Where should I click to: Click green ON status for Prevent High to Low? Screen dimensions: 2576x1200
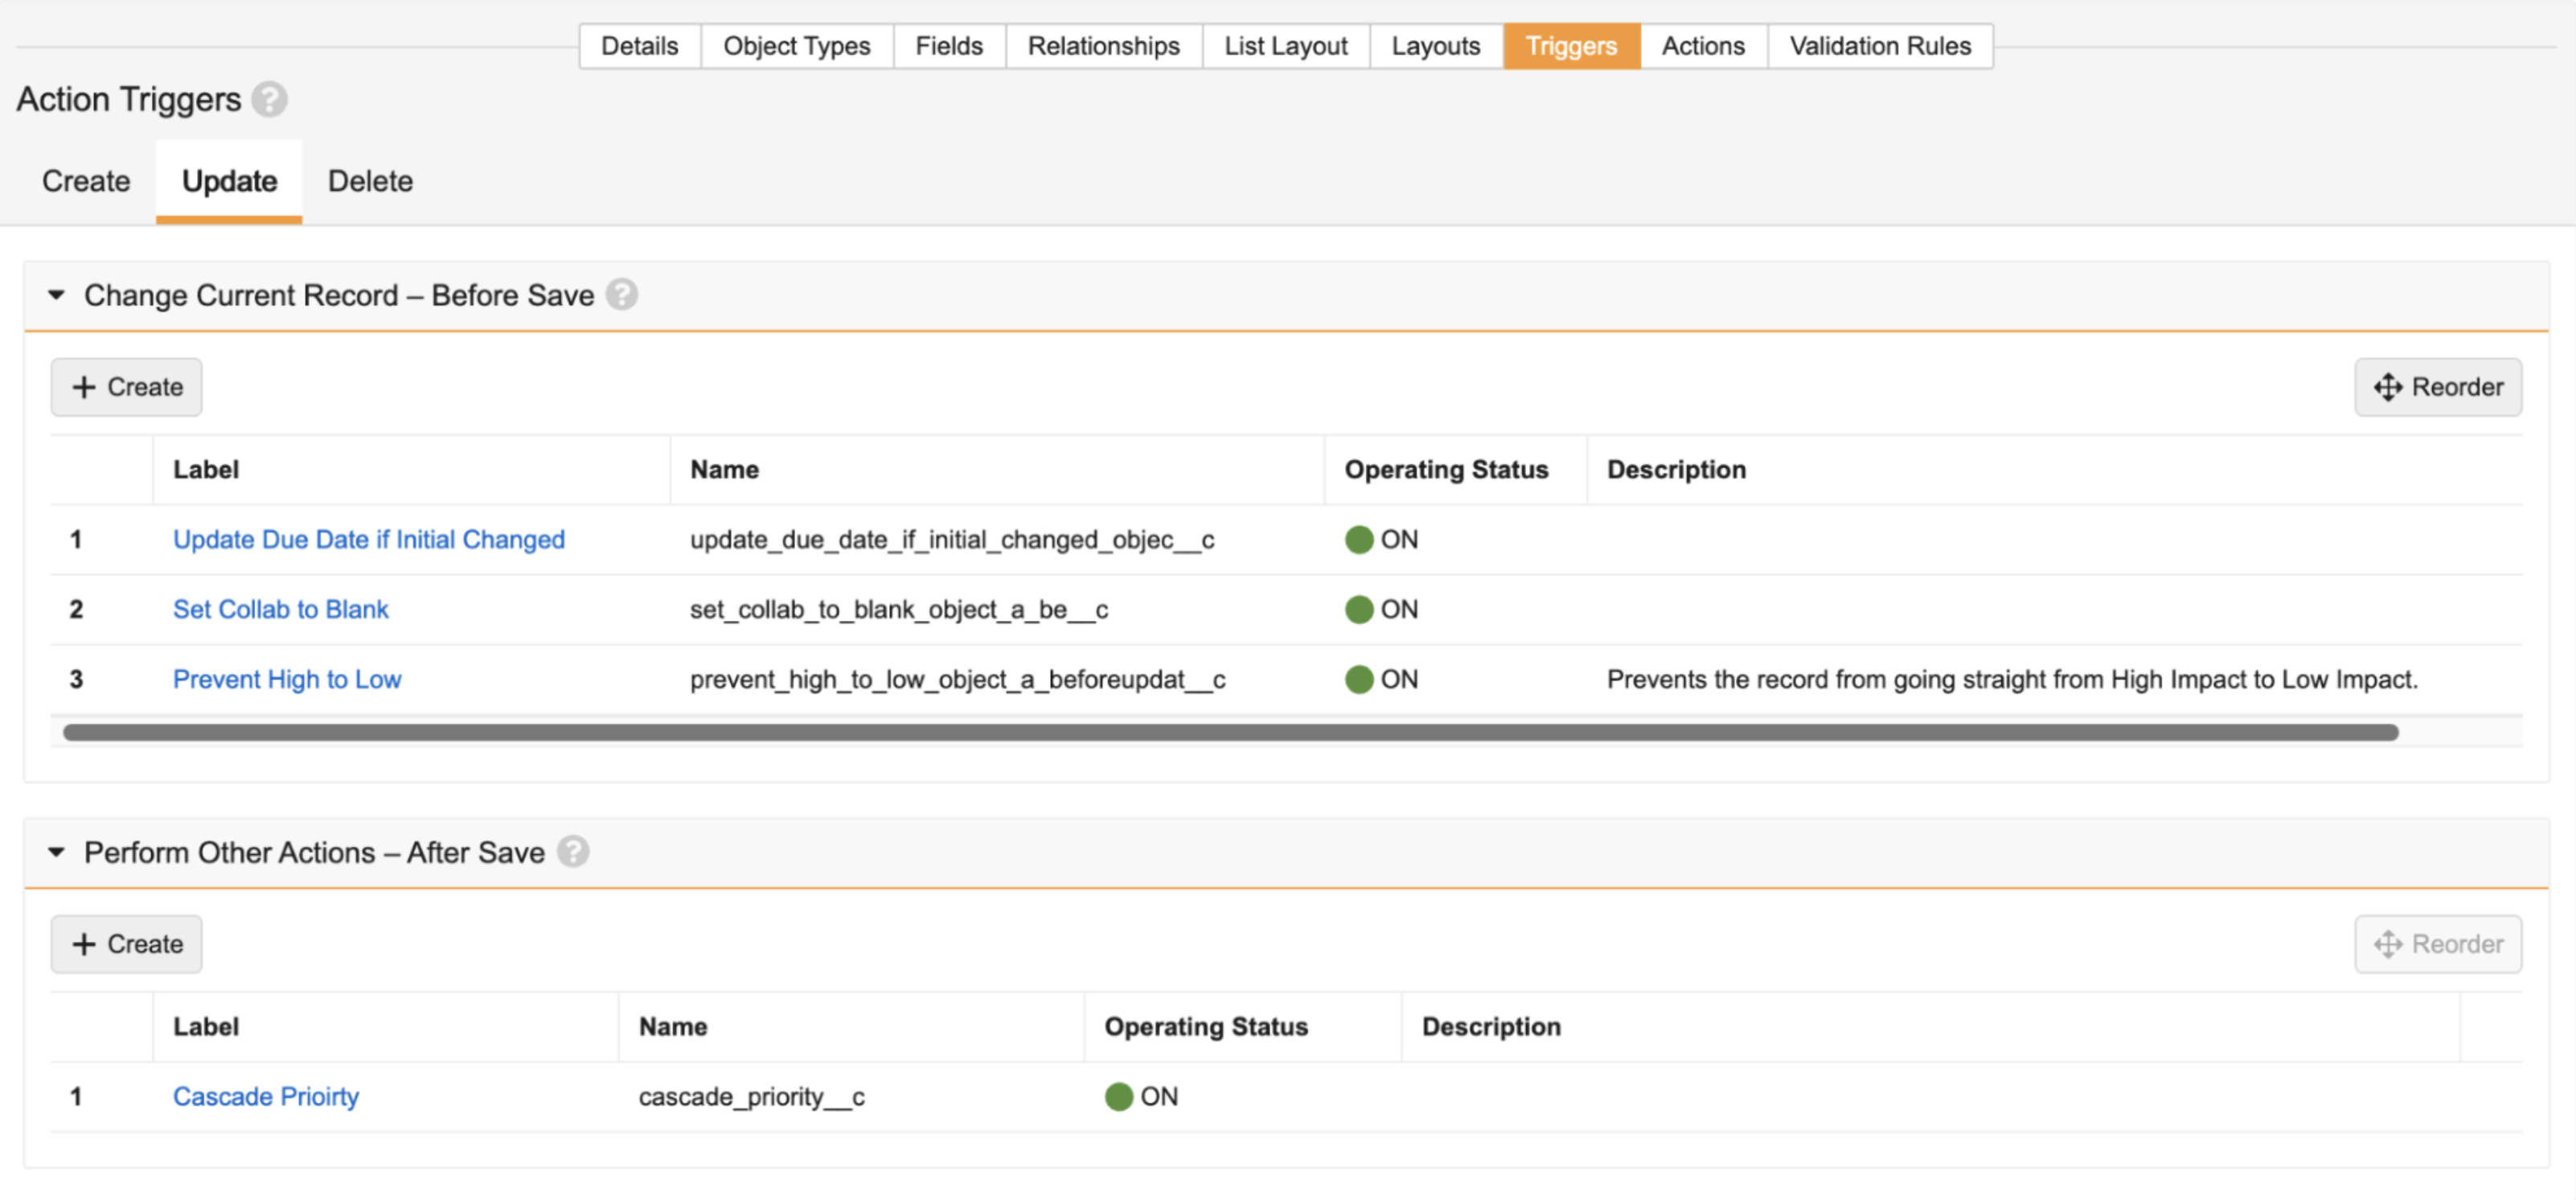(1358, 680)
